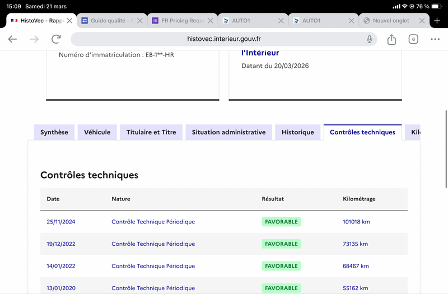Image resolution: width=448 pixels, height=294 pixels.
Task: Select the Situation administrative tab
Action: coord(228,133)
